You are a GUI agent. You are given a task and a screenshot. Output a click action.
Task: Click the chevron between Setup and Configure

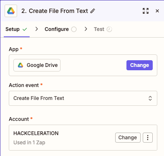click(x=37, y=29)
